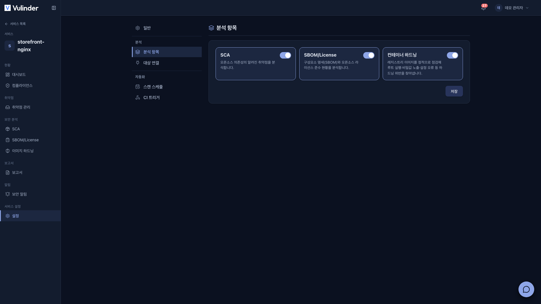The image size is (541, 304).
Task: Click the storefront-nginx service name
Action: (31, 46)
